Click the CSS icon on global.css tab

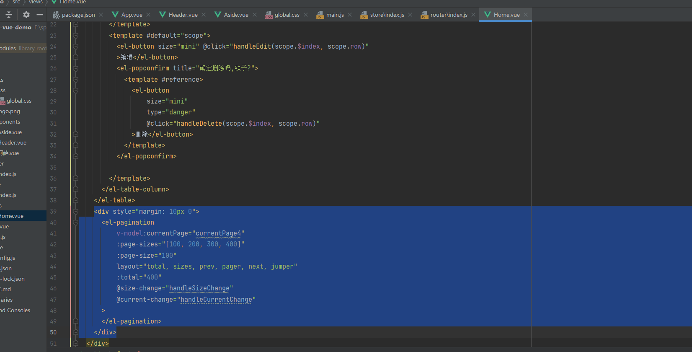click(269, 15)
